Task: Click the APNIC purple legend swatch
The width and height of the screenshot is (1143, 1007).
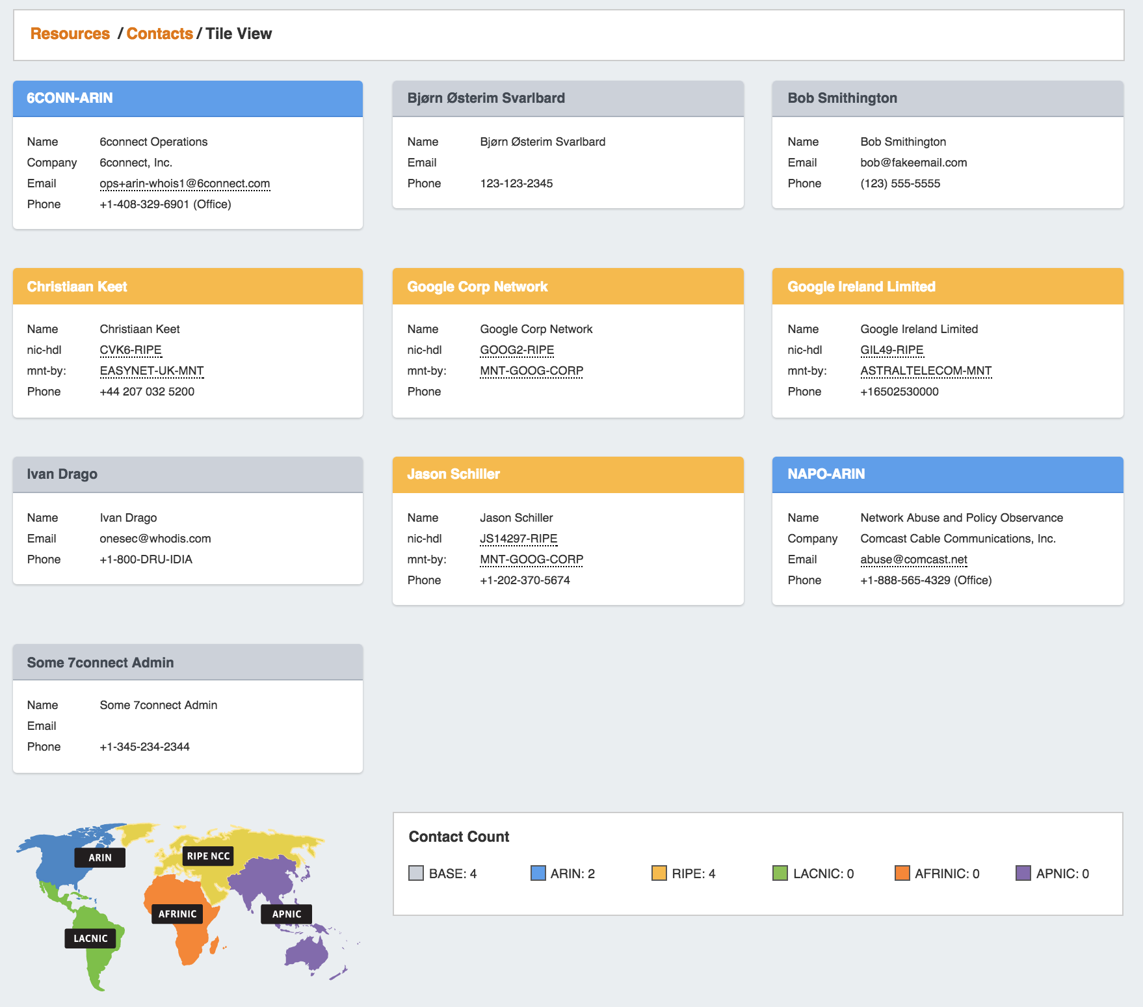Action: tap(1023, 873)
